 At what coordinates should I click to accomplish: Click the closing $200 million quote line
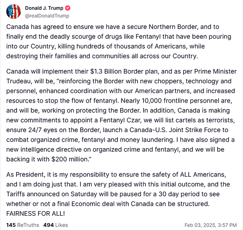(x=49, y=159)
